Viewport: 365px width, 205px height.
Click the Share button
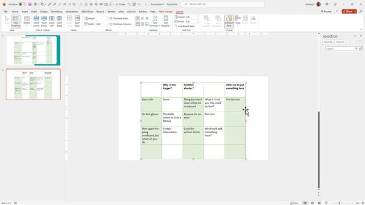[347, 11]
